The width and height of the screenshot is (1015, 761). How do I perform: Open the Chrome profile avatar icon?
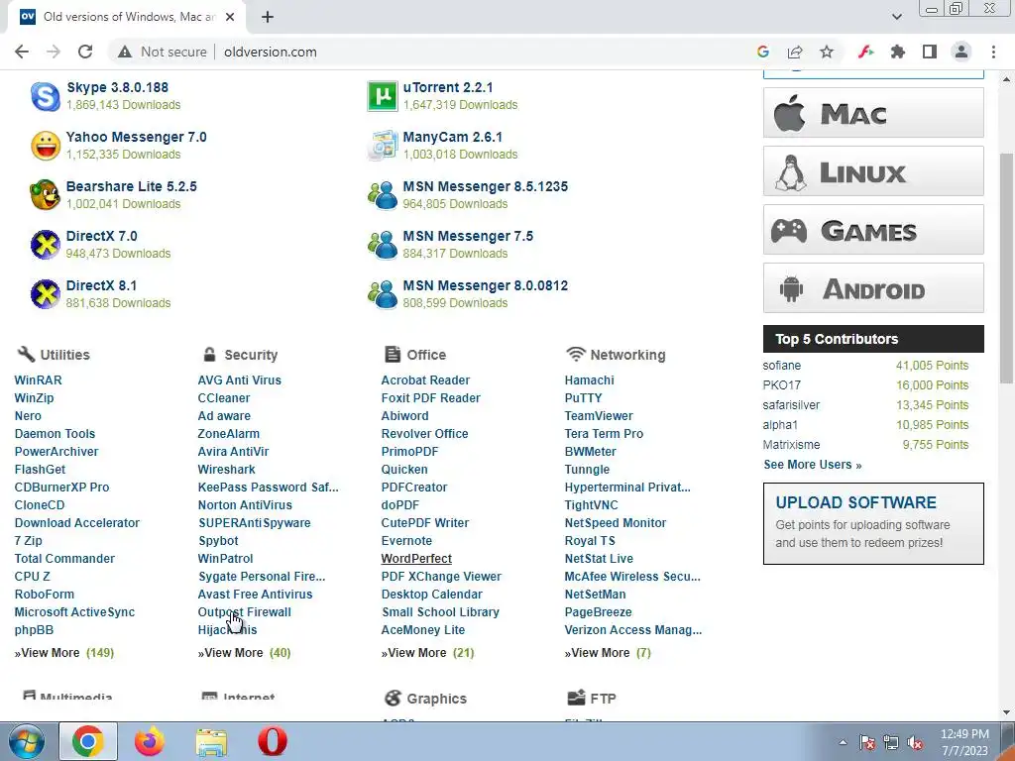pyautogui.click(x=961, y=52)
